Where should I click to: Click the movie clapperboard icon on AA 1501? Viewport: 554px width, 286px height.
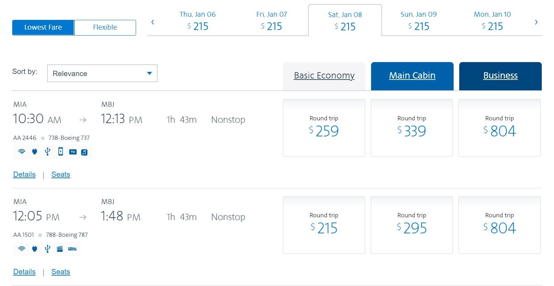[x=60, y=249]
